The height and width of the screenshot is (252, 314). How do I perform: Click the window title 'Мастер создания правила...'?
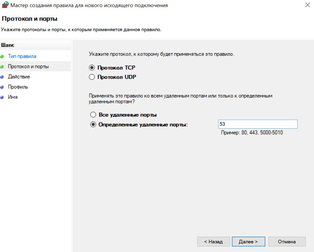click(x=89, y=5)
